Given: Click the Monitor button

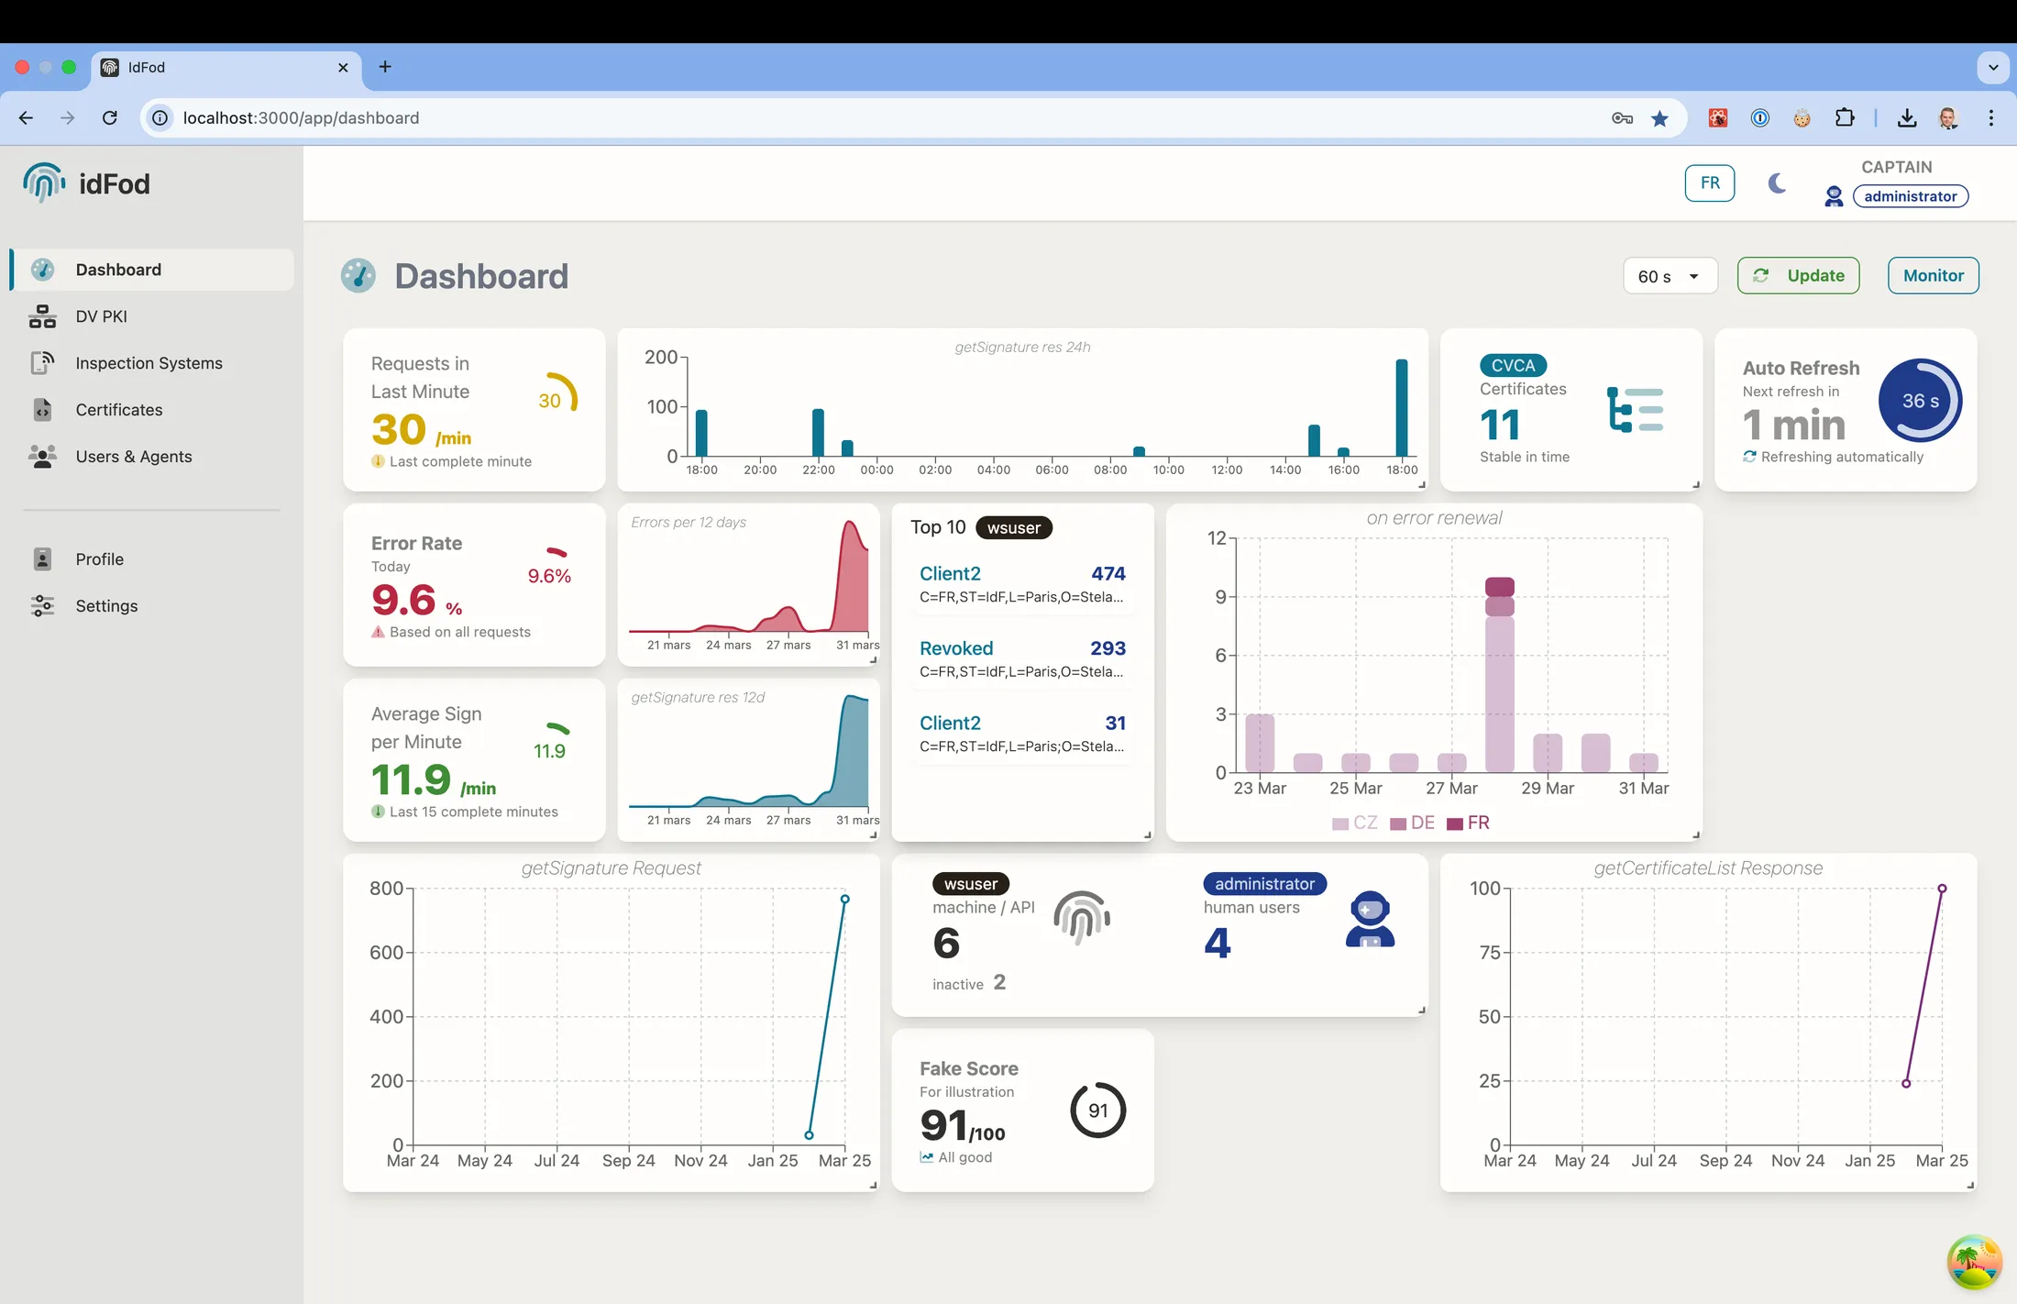Looking at the screenshot, I should click(1933, 276).
